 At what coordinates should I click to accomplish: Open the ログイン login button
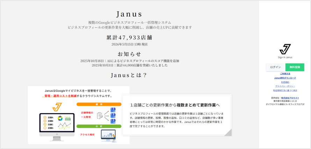tap(275, 67)
